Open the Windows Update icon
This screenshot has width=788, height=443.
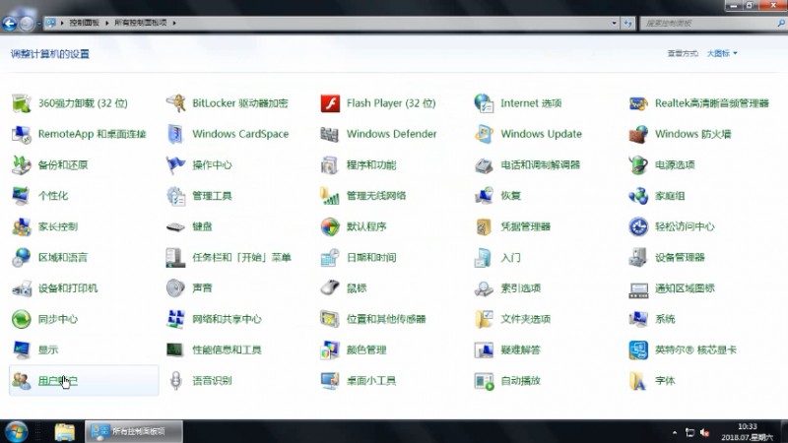(484, 134)
